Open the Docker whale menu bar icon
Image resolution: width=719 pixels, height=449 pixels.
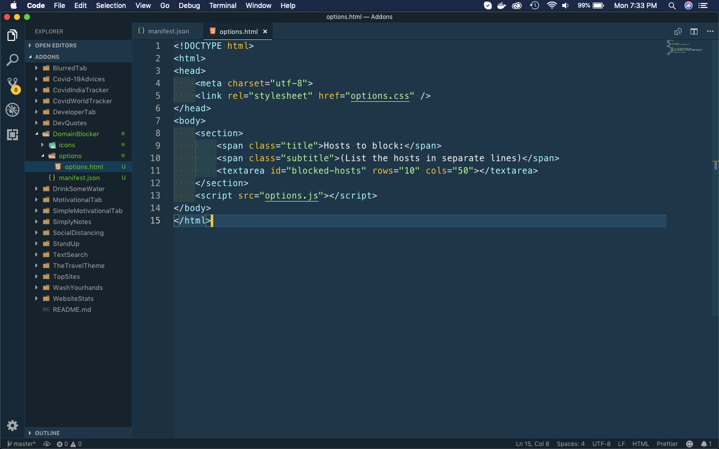502,5
